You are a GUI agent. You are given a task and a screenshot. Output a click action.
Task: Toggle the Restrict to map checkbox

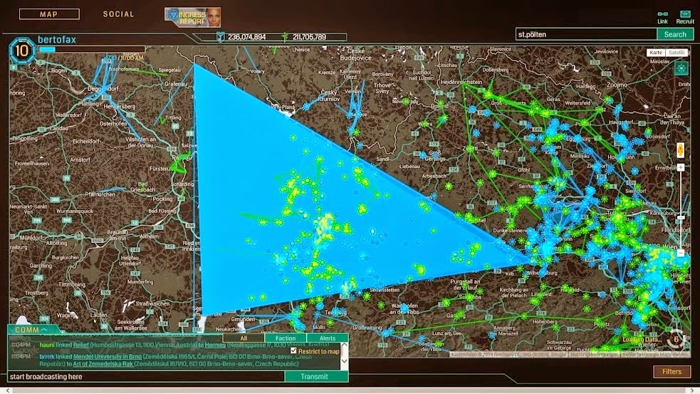[293, 351]
